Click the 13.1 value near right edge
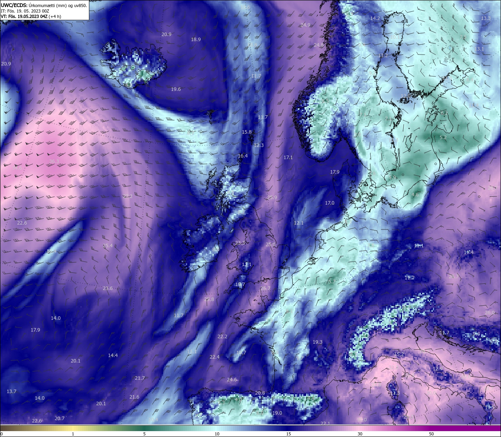501x437 pixels. point(479,49)
